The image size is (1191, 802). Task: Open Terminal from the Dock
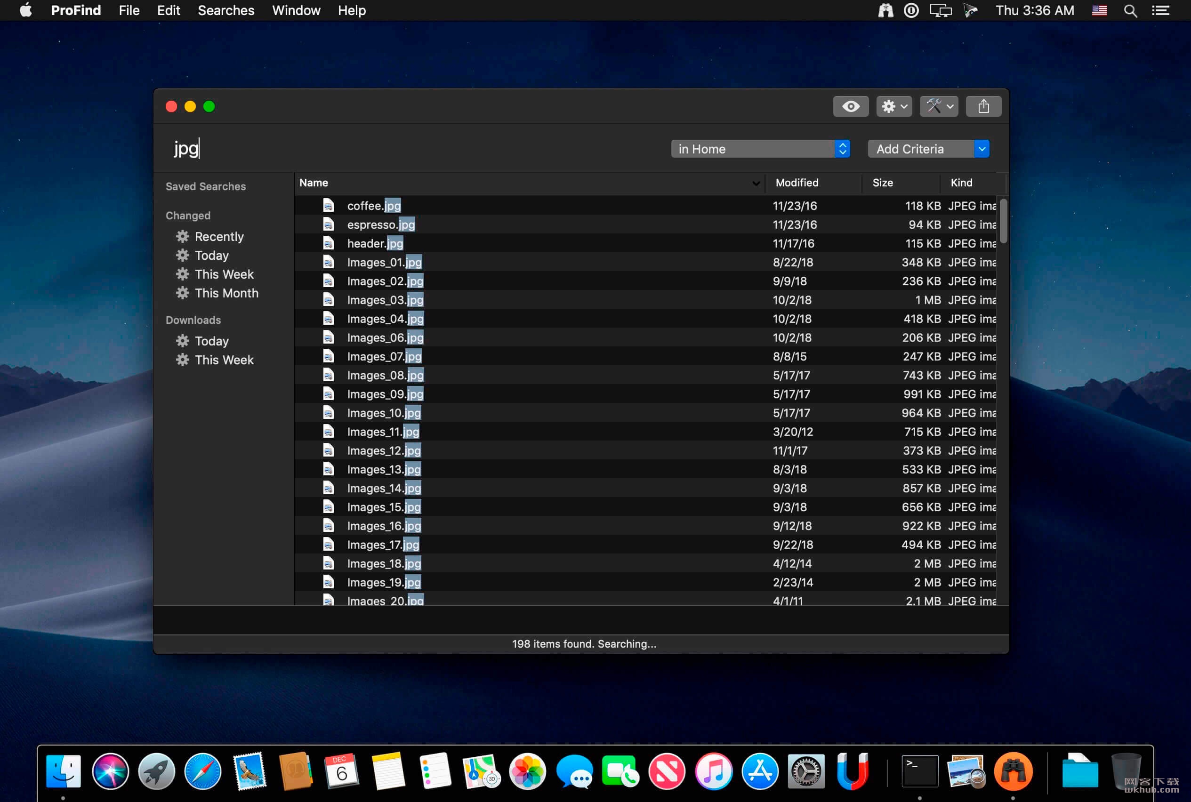click(919, 771)
